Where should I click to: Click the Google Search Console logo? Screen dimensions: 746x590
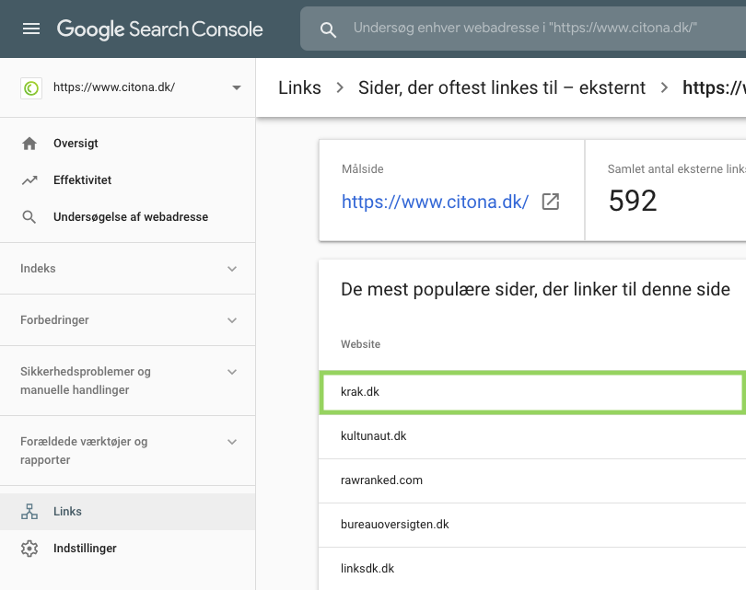click(160, 29)
